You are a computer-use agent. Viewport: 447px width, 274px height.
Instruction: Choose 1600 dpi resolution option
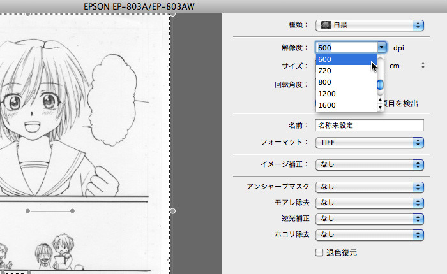345,105
